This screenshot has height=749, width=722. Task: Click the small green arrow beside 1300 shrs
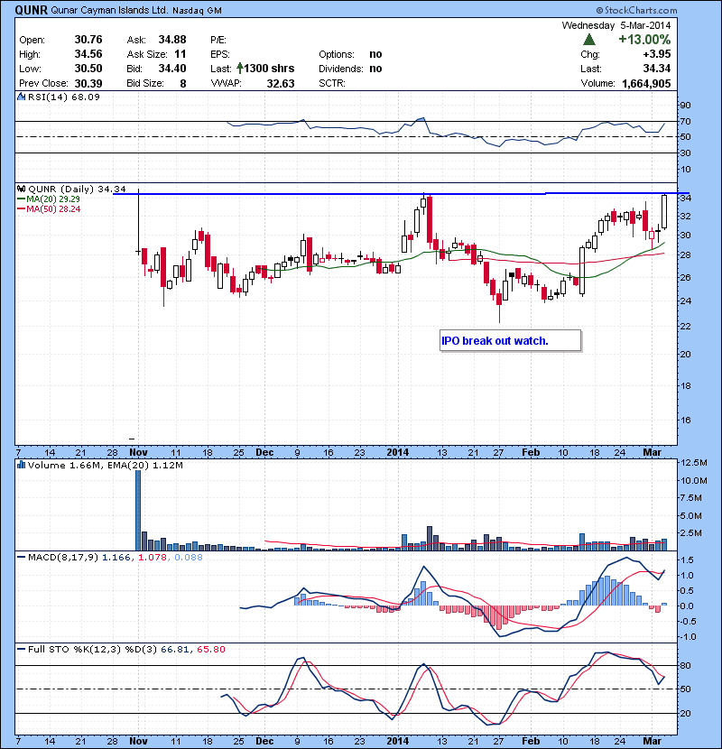[x=240, y=69]
